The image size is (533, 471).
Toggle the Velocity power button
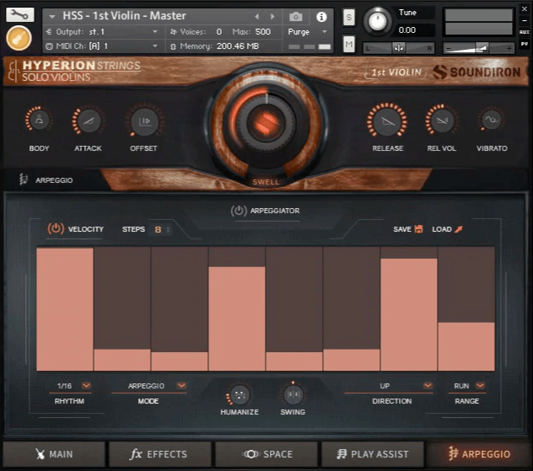click(56, 229)
